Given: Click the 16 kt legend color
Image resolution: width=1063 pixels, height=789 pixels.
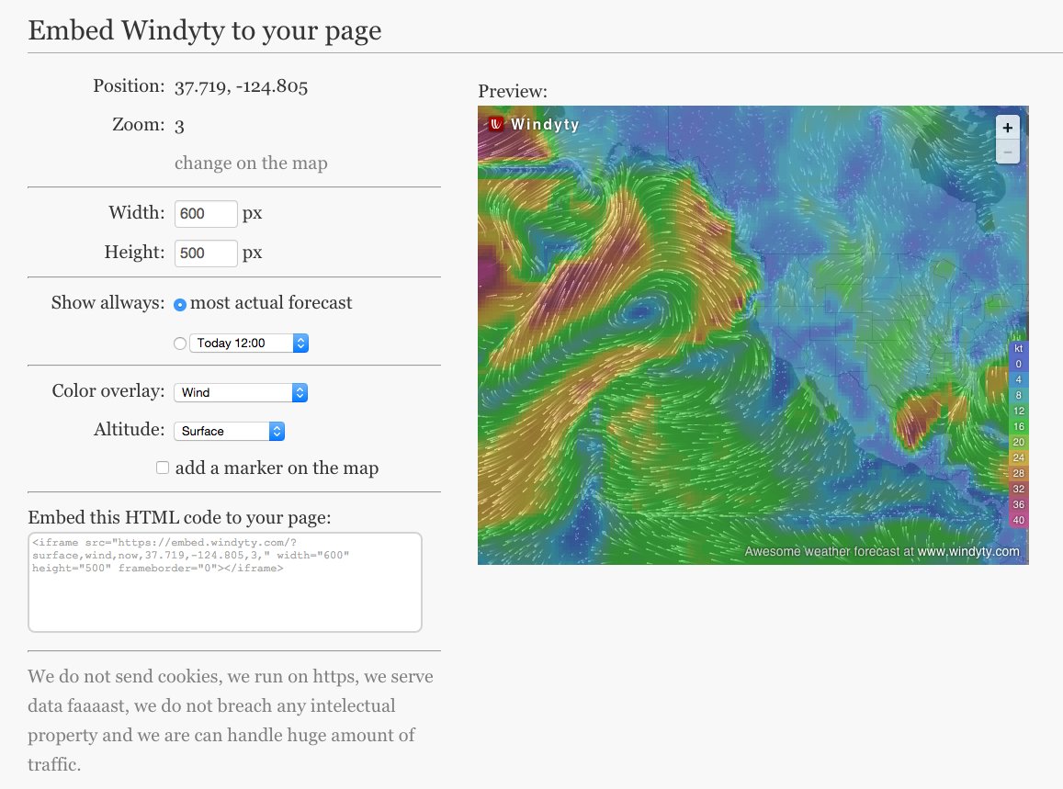Looking at the screenshot, I should click(1018, 426).
